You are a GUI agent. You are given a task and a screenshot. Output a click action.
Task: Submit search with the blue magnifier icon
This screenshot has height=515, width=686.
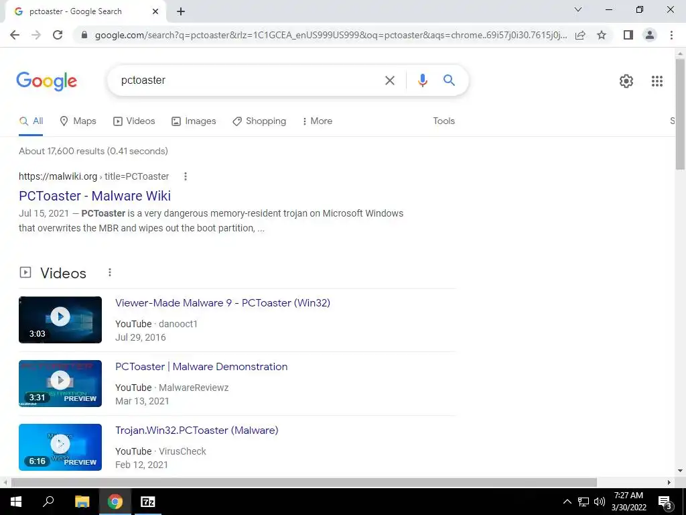coord(449,80)
